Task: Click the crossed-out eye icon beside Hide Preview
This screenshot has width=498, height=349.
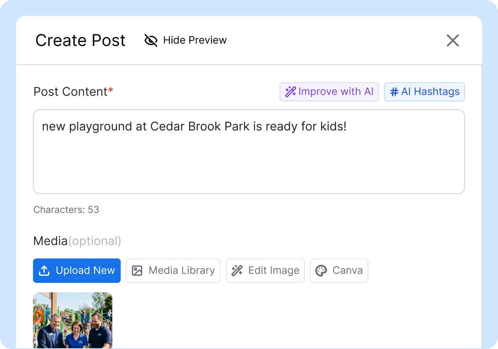Action: (x=151, y=40)
